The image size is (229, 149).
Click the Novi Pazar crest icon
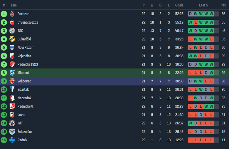pyautogui.click(x=12, y=48)
